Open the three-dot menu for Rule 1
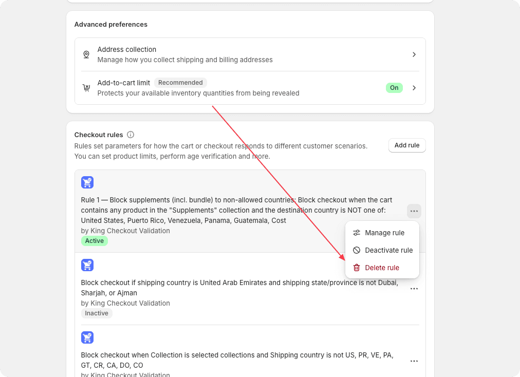This screenshot has width=520, height=377. [414, 211]
